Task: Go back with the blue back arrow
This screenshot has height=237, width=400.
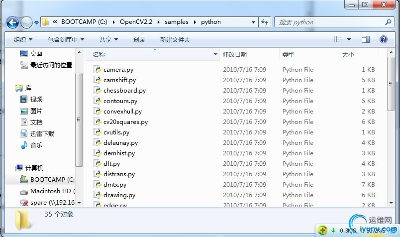Action: [12, 22]
